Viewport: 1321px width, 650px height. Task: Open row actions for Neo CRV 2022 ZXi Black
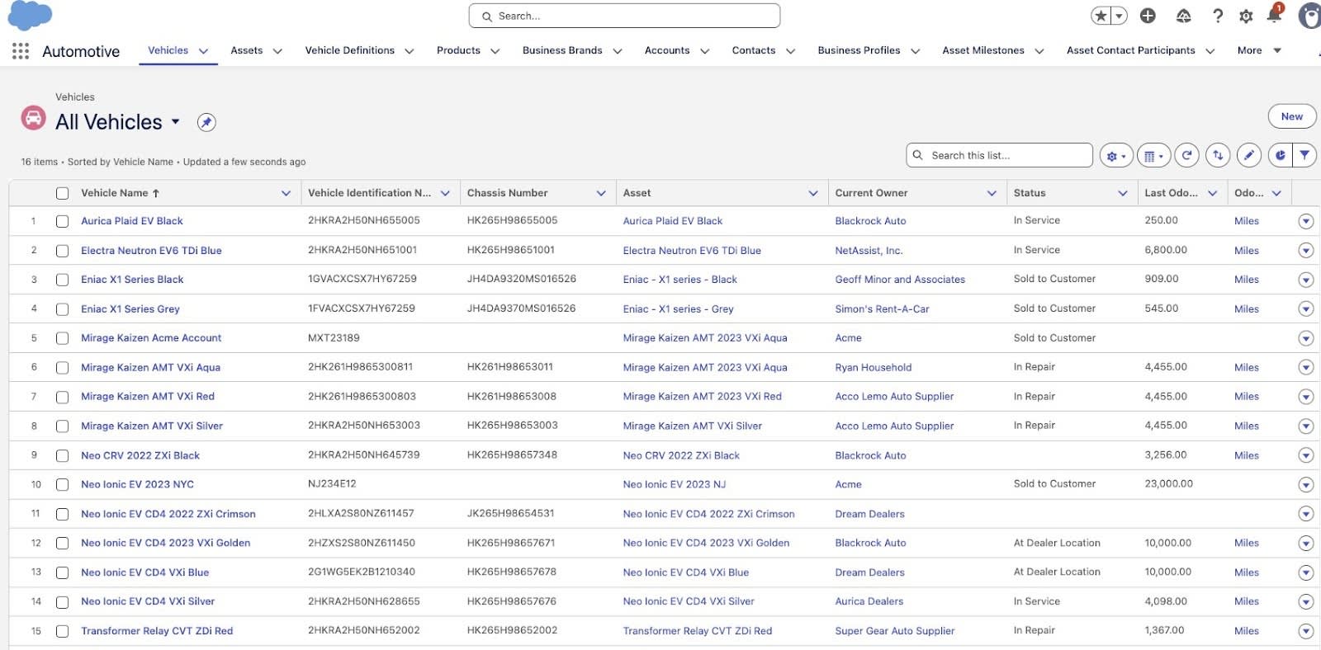click(x=1305, y=455)
